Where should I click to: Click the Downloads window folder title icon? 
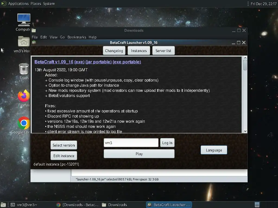click(x=34, y=30)
